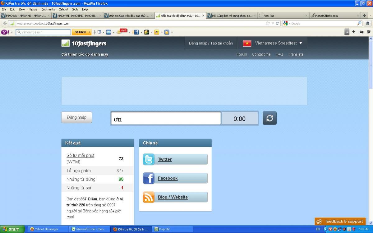Image resolution: width=373 pixels, height=233 pixels.
Task: Open the FAQ link
Action: [279, 54]
